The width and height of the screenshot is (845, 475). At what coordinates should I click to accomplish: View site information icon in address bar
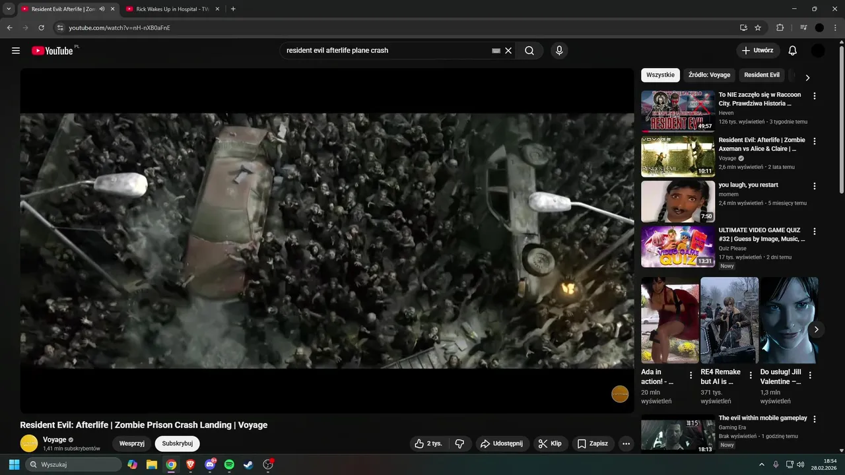coord(59,28)
